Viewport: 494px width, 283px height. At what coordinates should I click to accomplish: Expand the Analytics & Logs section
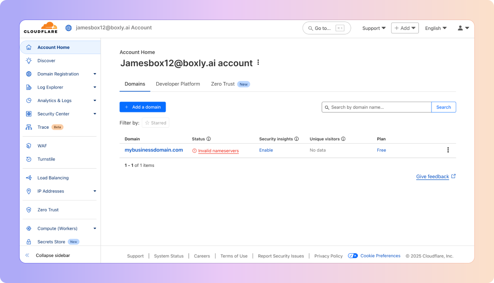coord(95,100)
